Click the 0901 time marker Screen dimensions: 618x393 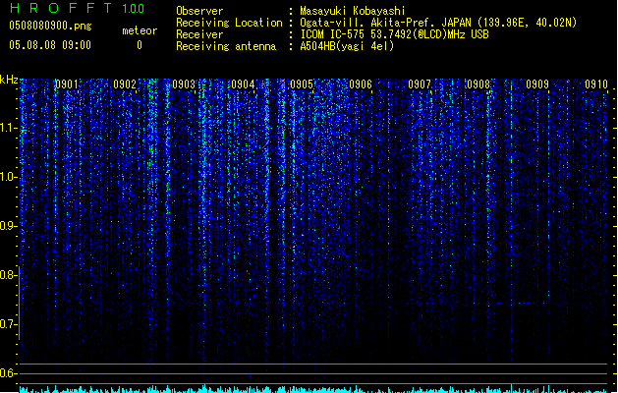click(66, 84)
